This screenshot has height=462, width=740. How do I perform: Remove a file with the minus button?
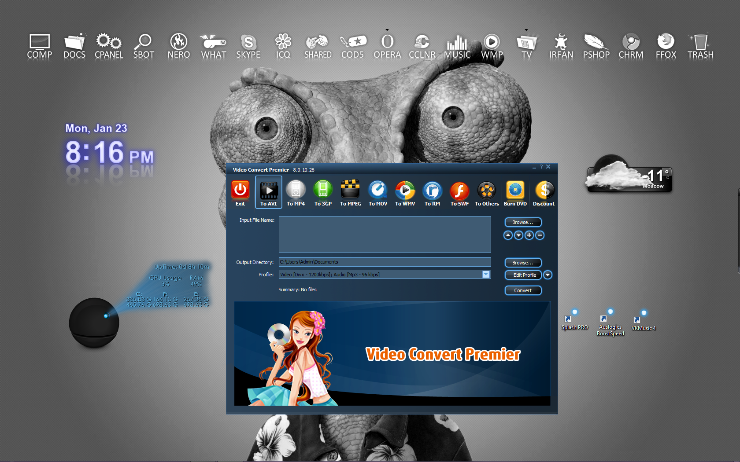(x=540, y=235)
